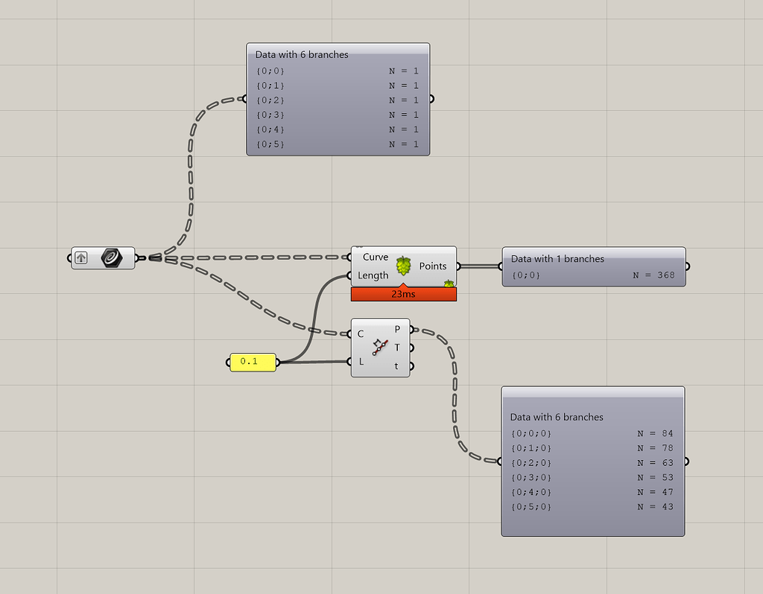The height and width of the screenshot is (594, 763).
Task: Click the 23ms profiler bar
Action: coord(403,294)
